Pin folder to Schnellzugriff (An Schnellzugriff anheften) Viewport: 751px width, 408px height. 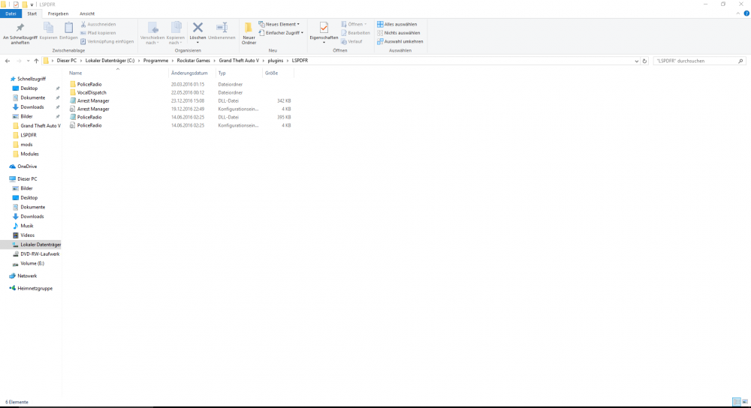click(20, 33)
